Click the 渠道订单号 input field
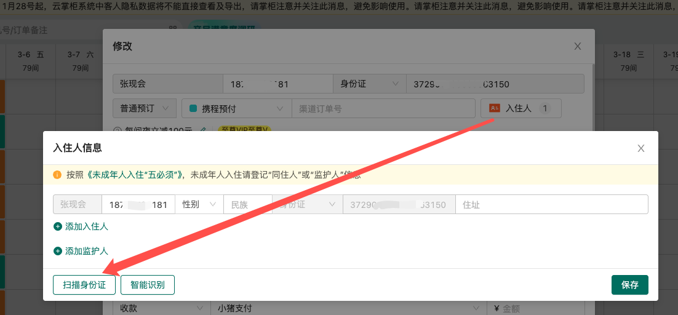 pos(383,108)
